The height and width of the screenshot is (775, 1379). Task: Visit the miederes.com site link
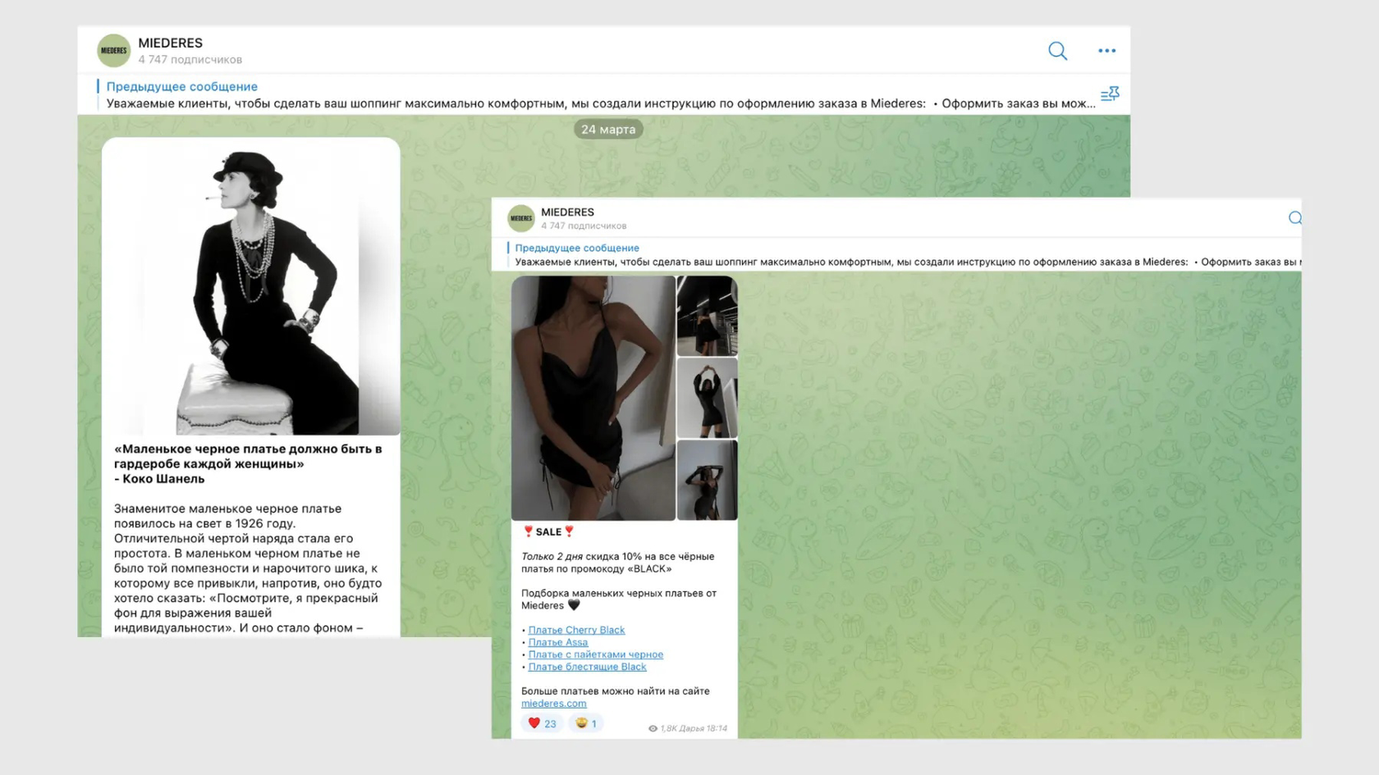(x=553, y=704)
